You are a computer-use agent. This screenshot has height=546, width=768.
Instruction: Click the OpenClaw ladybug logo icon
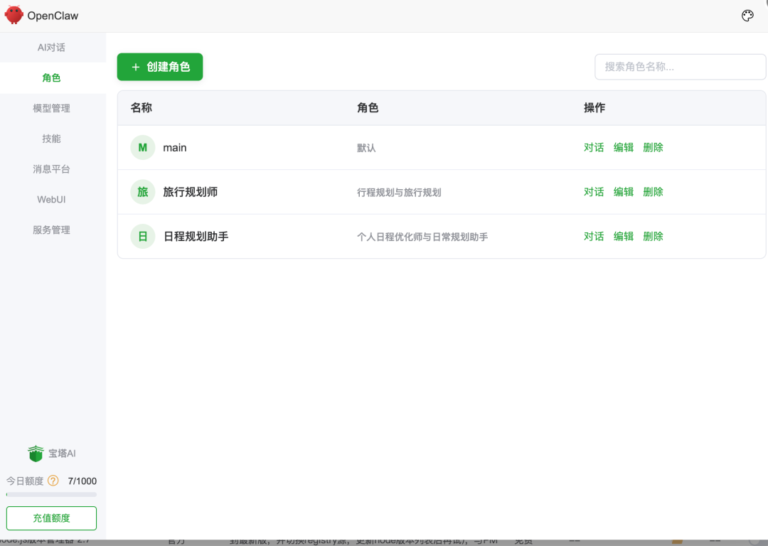coord(13,14)
